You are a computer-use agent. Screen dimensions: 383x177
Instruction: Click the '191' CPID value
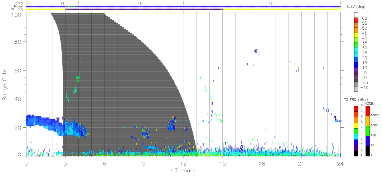[141, 3]
